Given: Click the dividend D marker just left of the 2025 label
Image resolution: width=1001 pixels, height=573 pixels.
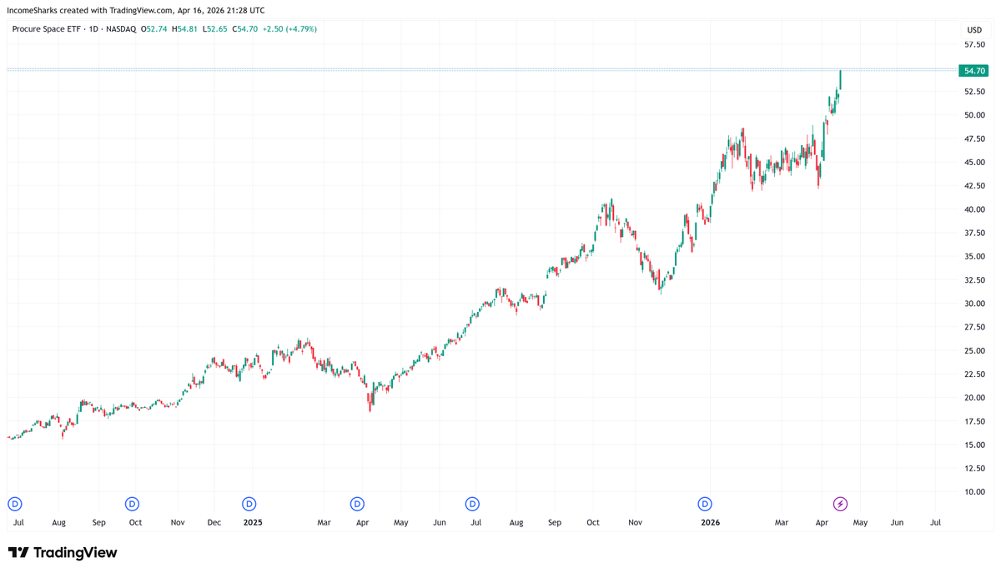Looking at the screenshot, I should [249, 504].
